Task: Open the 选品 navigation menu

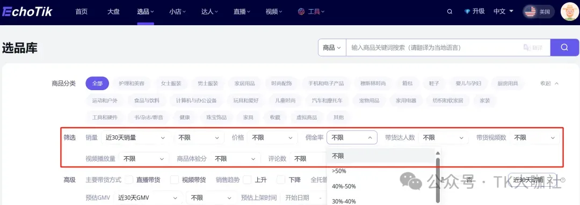Action: [x=146, y=11]
